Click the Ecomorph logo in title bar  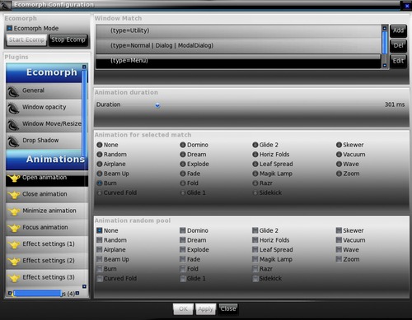[6, 5]
